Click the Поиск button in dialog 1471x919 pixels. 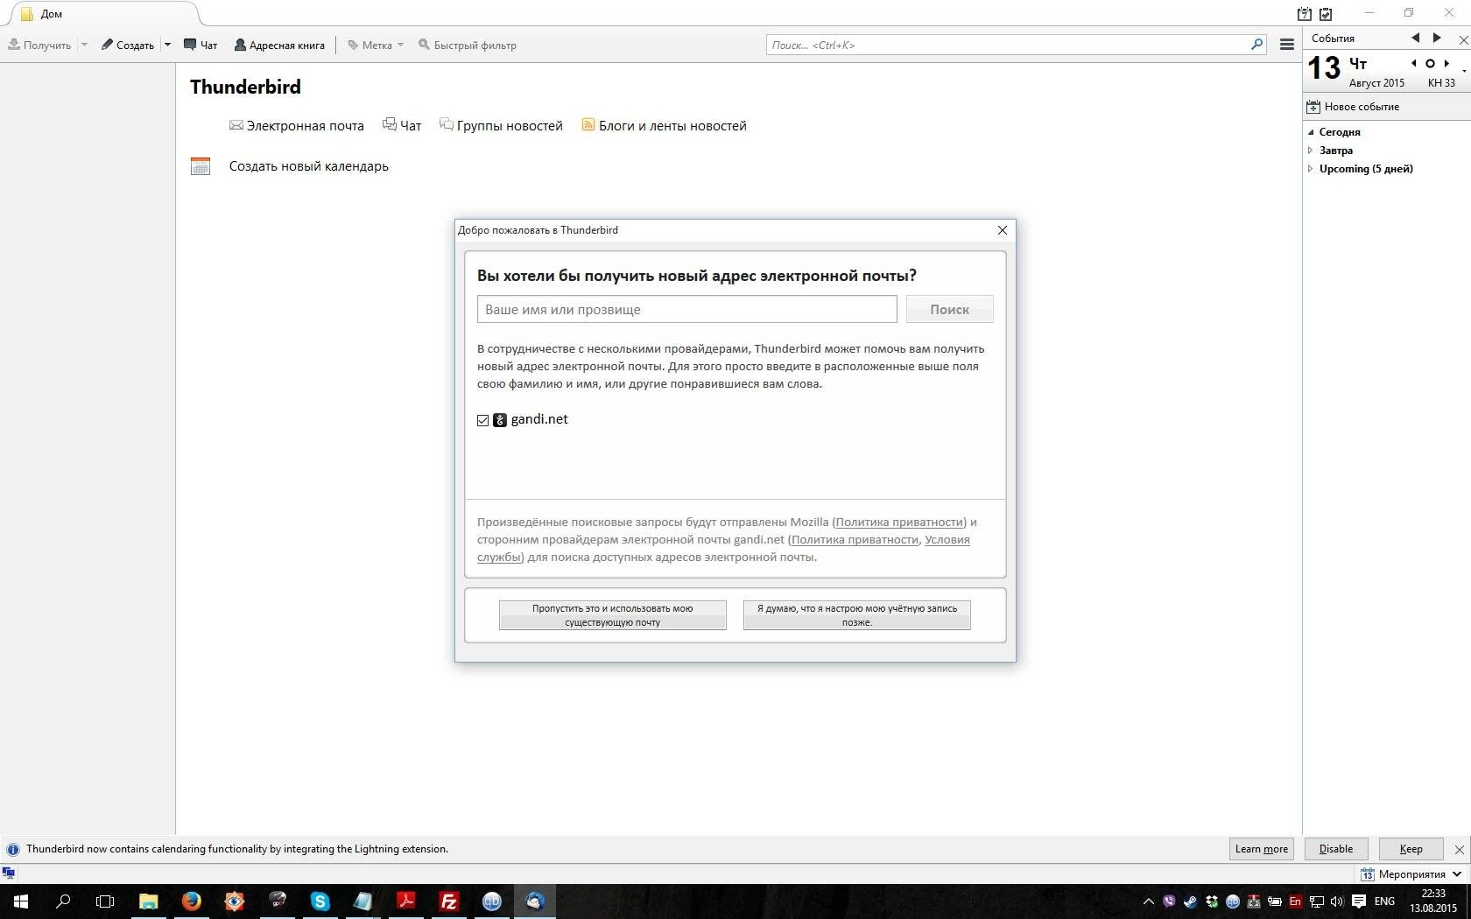click(949, 309)
